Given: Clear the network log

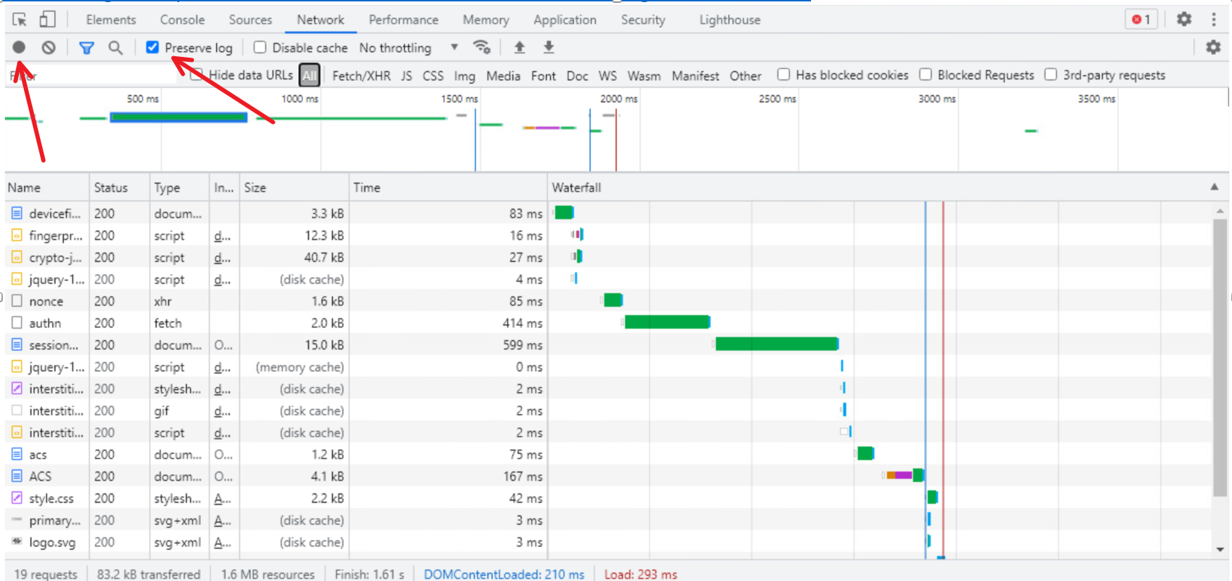Looking at the screenshot, I should pos(48,47).
